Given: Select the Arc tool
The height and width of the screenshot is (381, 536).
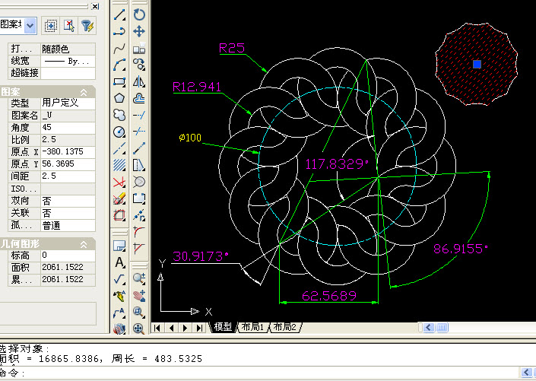Looking at the screenshot, I should point(119,65).
